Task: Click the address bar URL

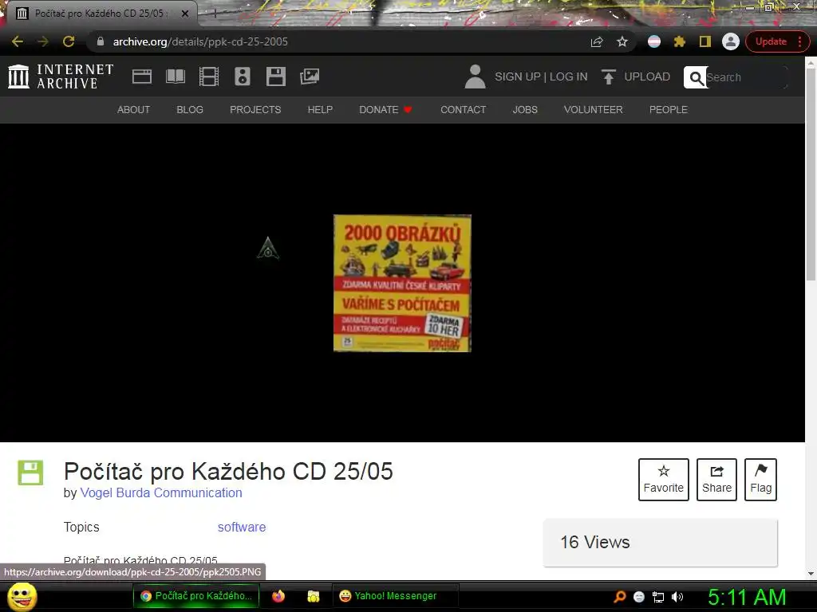Action: point(200,41)
